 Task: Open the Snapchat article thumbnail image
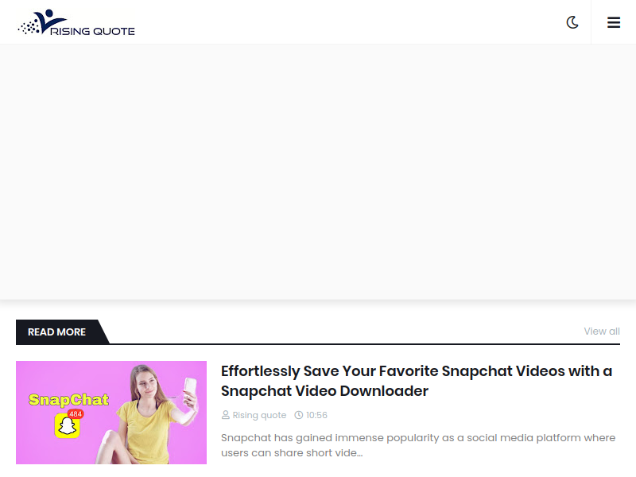pyautogui.click(x=111, y=413)
